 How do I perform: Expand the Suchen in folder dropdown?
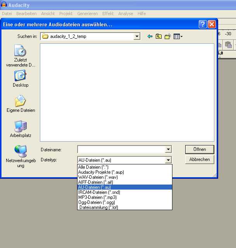point(137,36)
